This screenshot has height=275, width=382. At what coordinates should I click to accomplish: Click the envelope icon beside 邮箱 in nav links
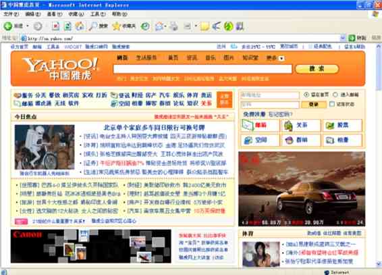coord(18,103)
